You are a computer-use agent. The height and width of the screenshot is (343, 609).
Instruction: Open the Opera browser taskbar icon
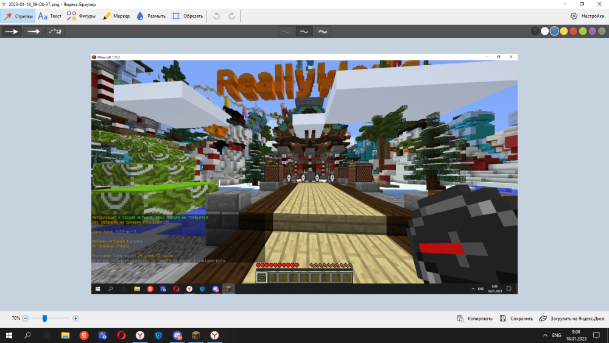coord(121,335)
